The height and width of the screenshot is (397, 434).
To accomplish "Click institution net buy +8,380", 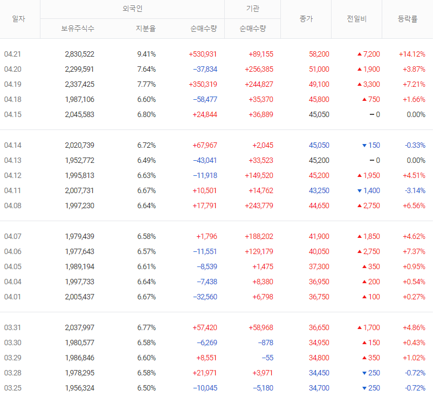I will tap(263, 282).
